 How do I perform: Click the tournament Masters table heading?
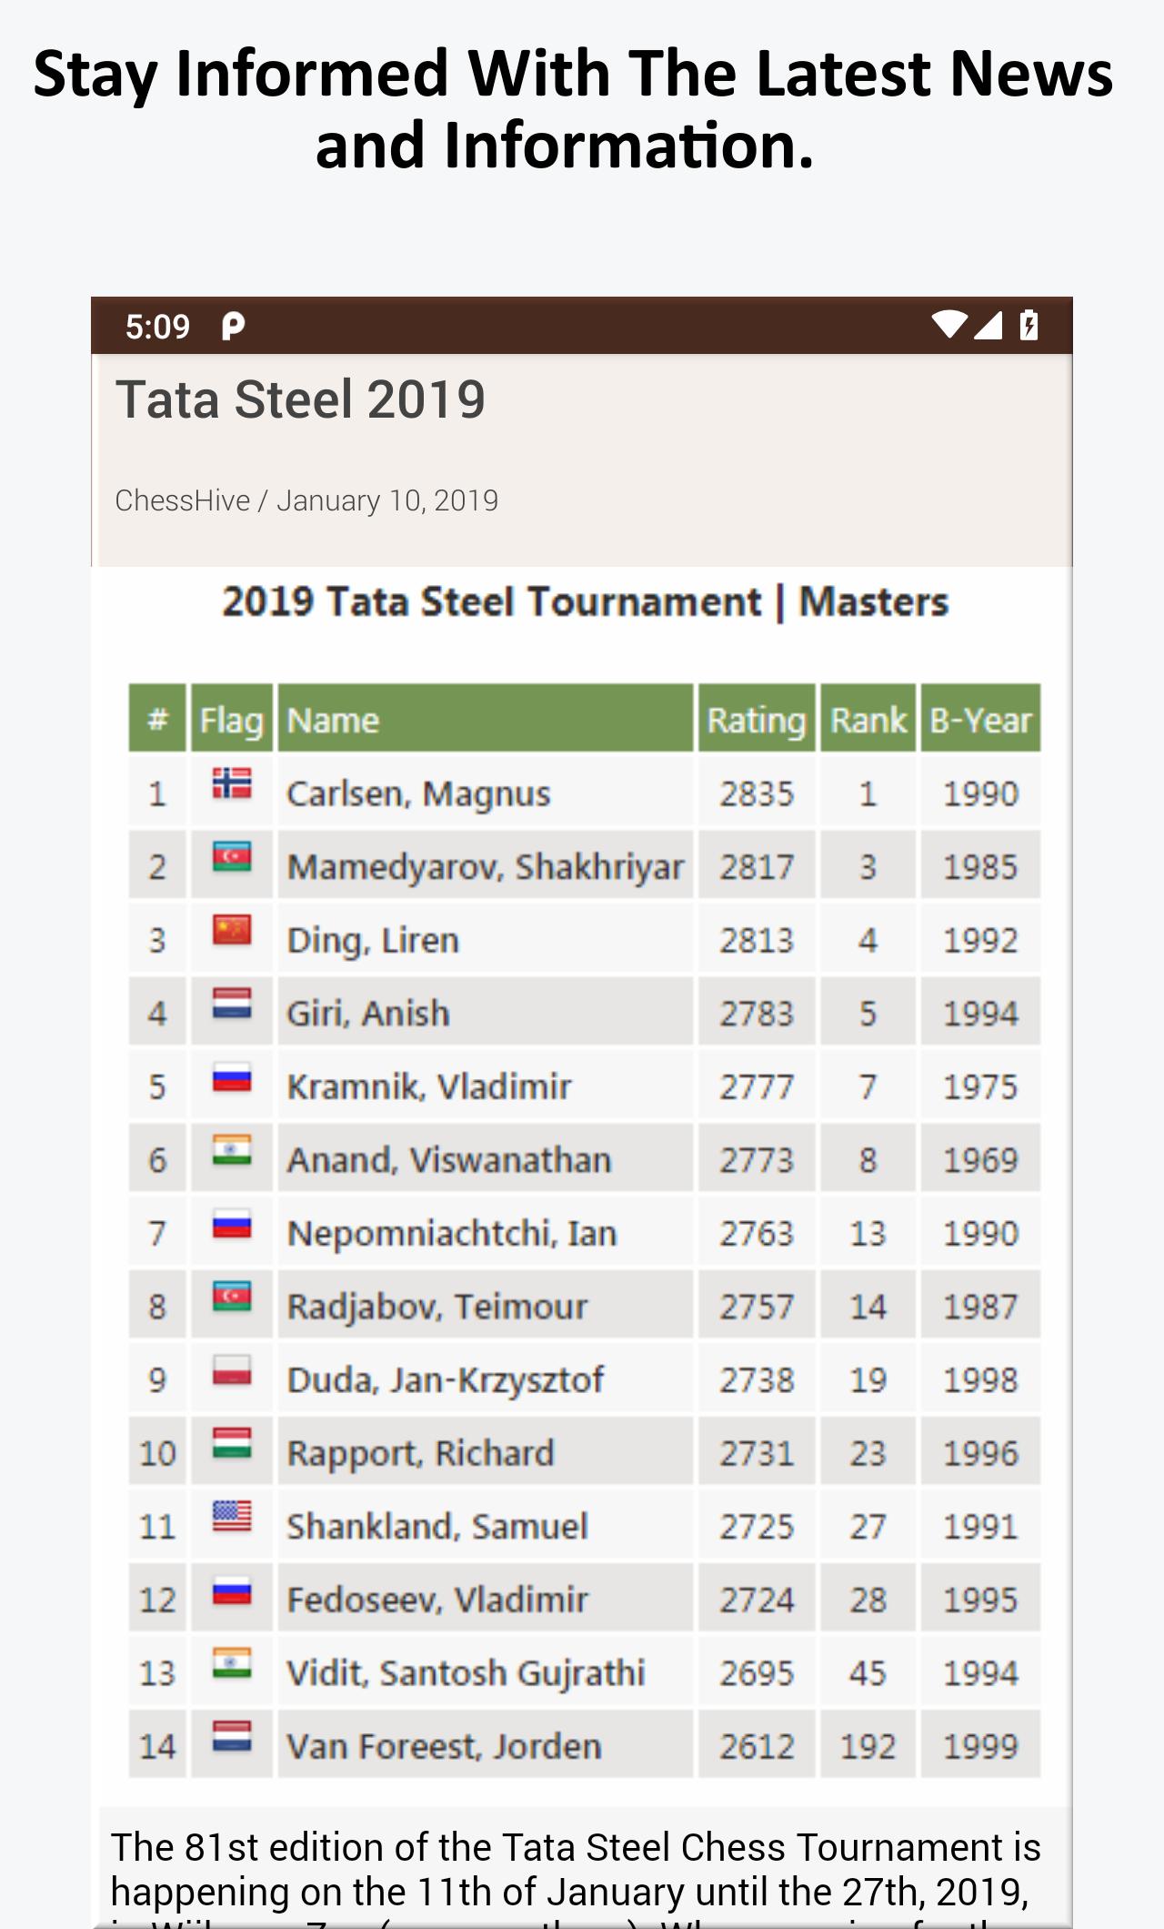coord(585,602)
